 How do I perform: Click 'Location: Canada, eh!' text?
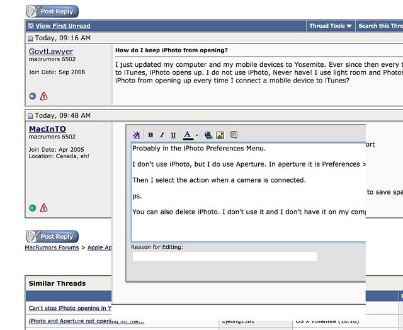(x=59, y=156)
